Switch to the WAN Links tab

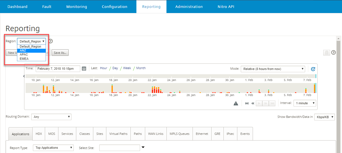(156, 134)
